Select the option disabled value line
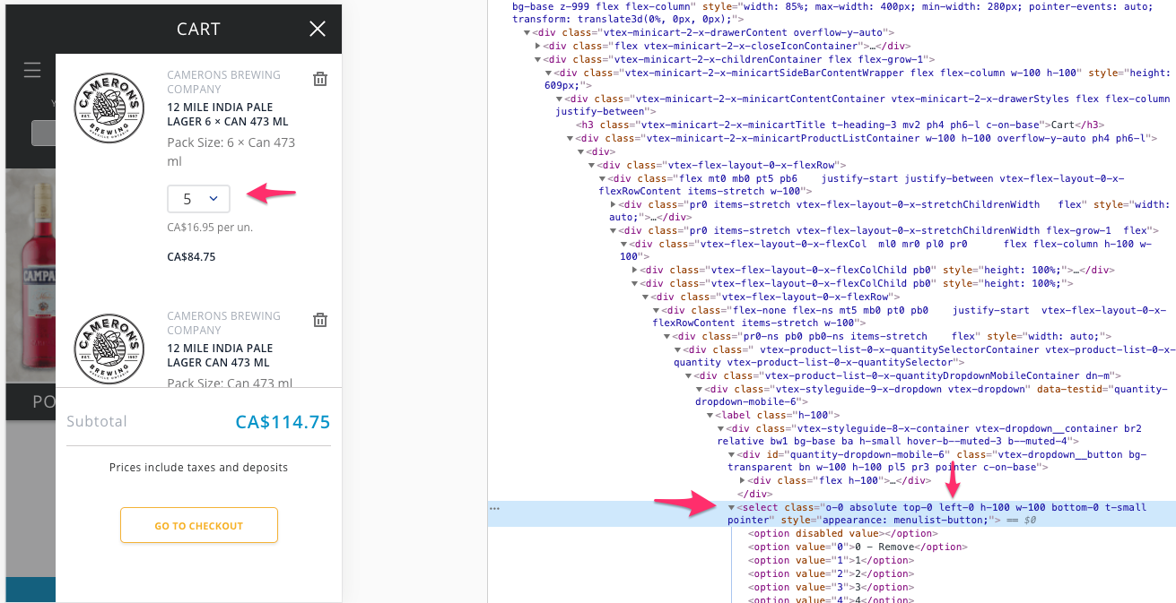 [x=842, y=534]
